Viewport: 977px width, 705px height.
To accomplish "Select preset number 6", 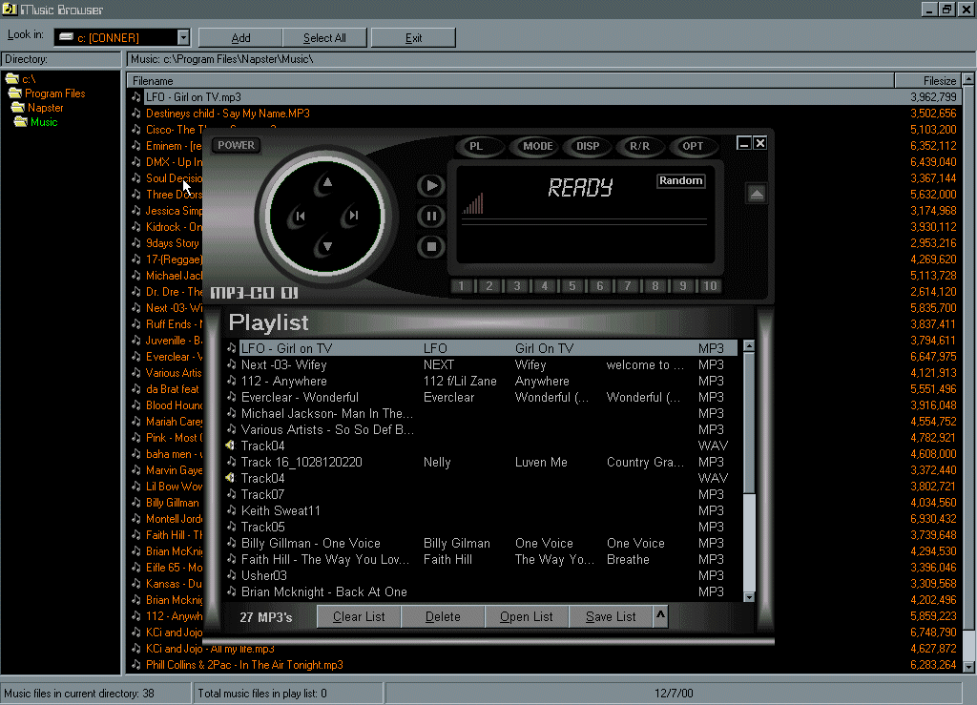I will pyautogui.click(x=600, y=286).
